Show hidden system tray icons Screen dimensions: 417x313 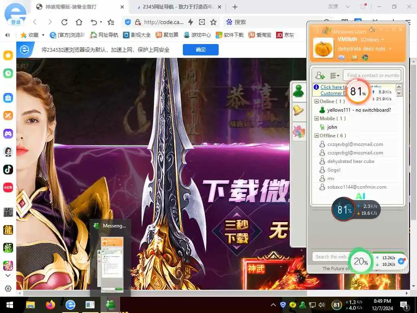(x=273, y=305)
